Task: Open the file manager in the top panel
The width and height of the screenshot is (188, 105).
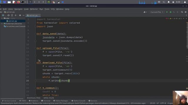Action: (9, 2)
